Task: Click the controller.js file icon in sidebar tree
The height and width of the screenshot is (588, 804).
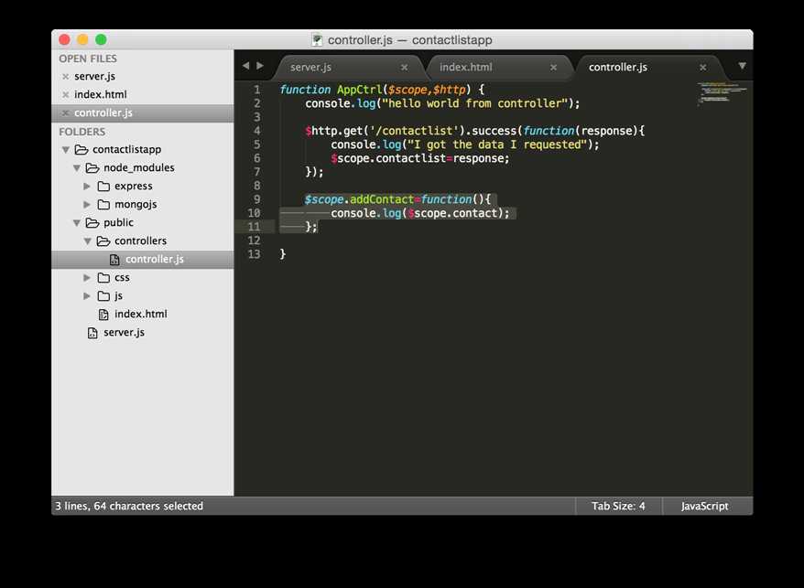Action: click(x=114, y=260)
